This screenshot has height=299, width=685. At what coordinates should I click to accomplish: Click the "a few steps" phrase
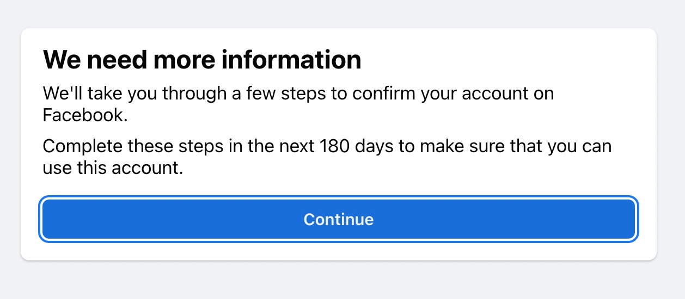[x=284, y=94]
